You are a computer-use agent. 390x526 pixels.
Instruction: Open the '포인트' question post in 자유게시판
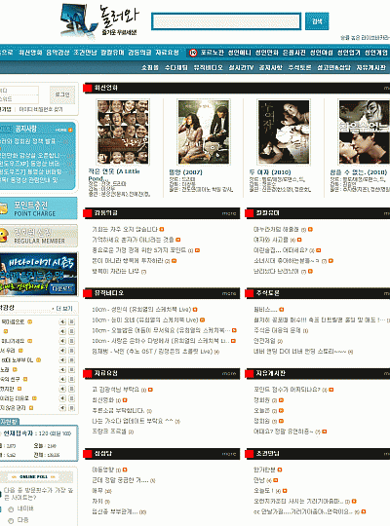coord(287,390)
